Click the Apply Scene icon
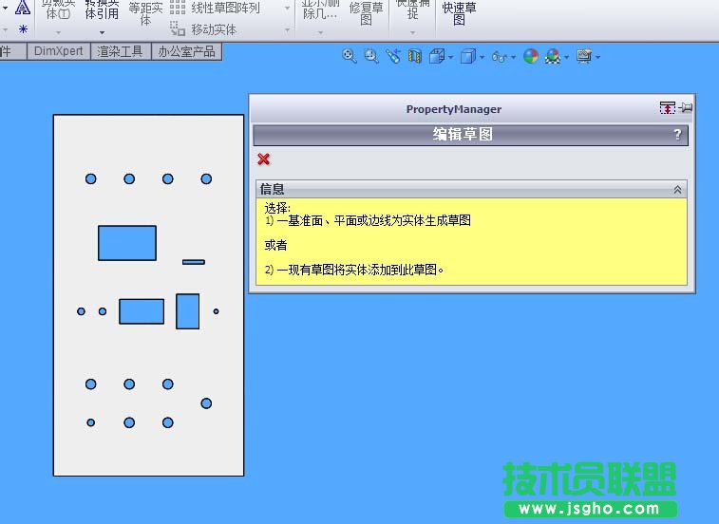Screen dimensions: 719x524 pos(553,56)
